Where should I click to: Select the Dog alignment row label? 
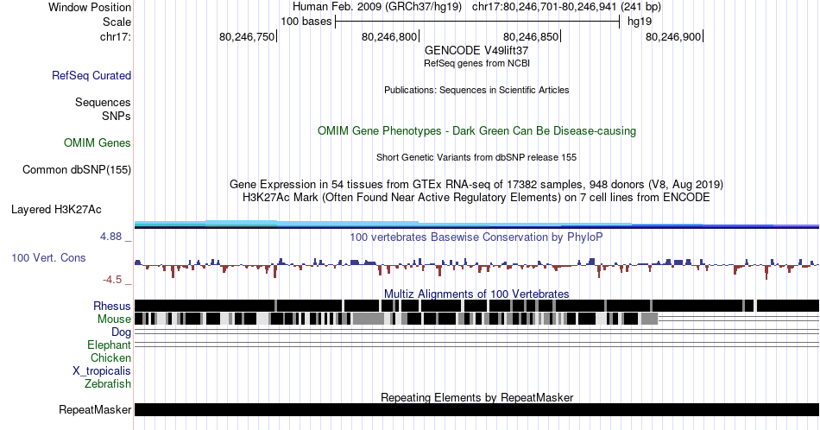click(x=122, y=332)
